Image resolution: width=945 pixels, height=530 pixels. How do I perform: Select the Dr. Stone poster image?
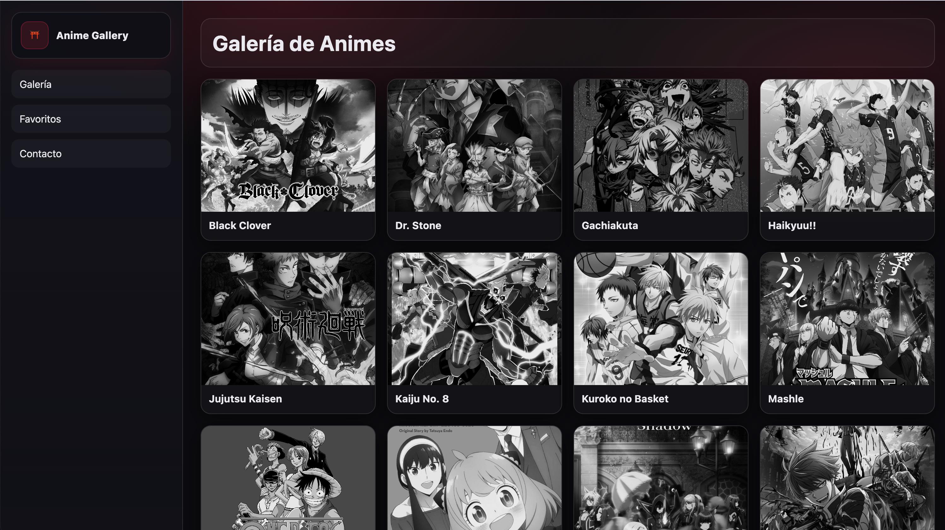click(474, 146)
